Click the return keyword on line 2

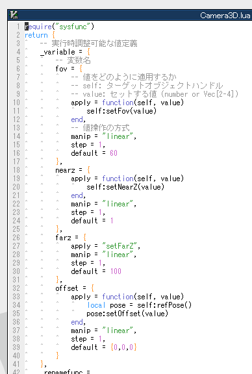point(36,35)
